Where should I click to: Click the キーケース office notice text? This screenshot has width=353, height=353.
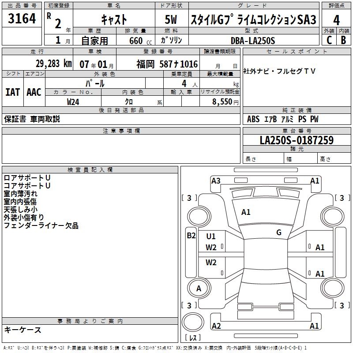(x=23, y=330)
